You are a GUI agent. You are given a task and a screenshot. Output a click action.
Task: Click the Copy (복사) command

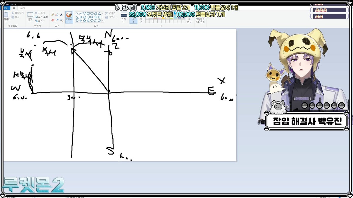16,17
